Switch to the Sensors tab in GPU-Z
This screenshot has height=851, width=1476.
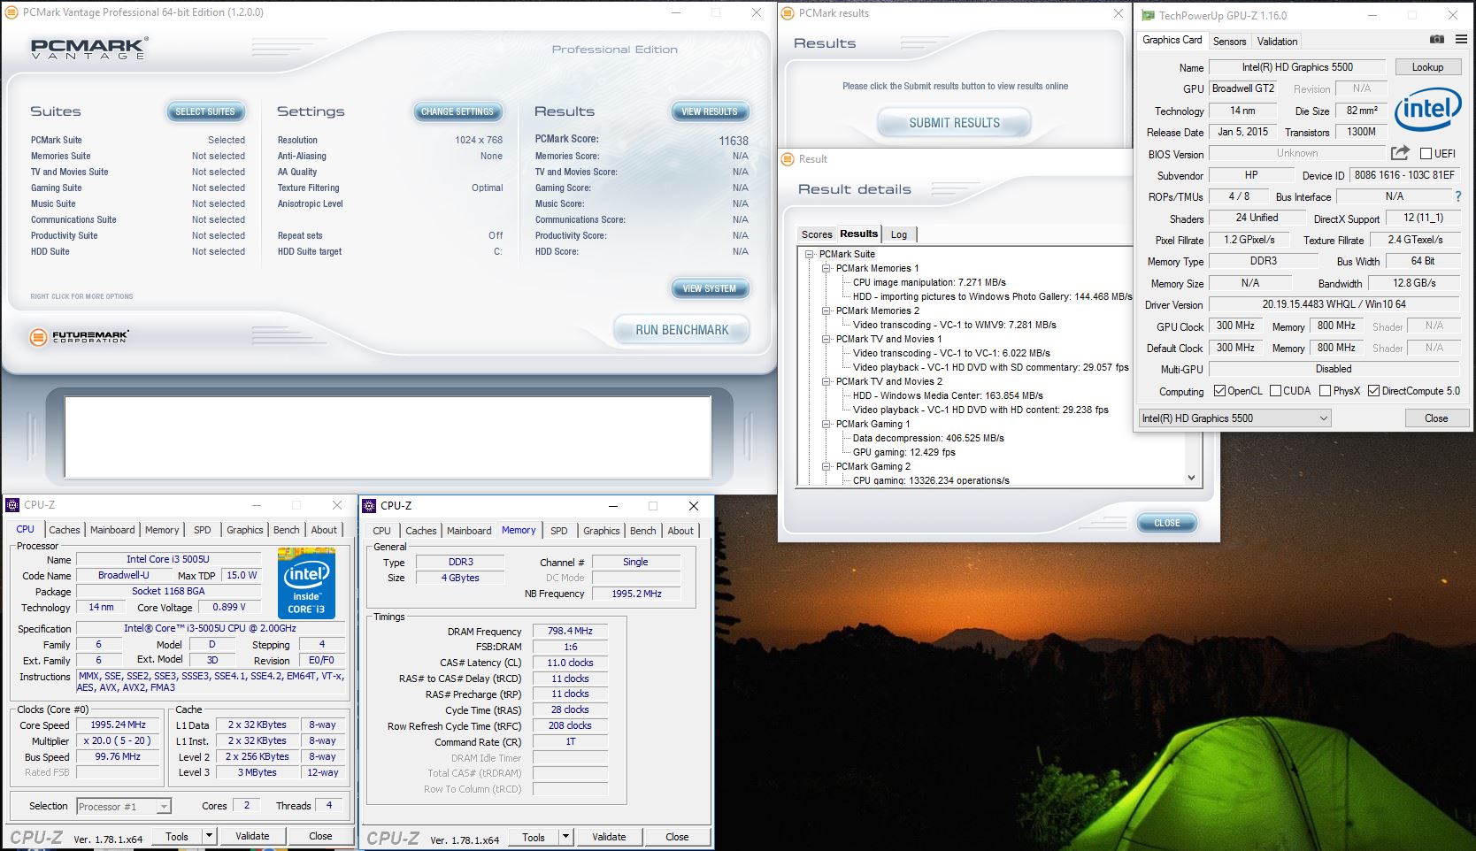click(x=1229, y=41)
